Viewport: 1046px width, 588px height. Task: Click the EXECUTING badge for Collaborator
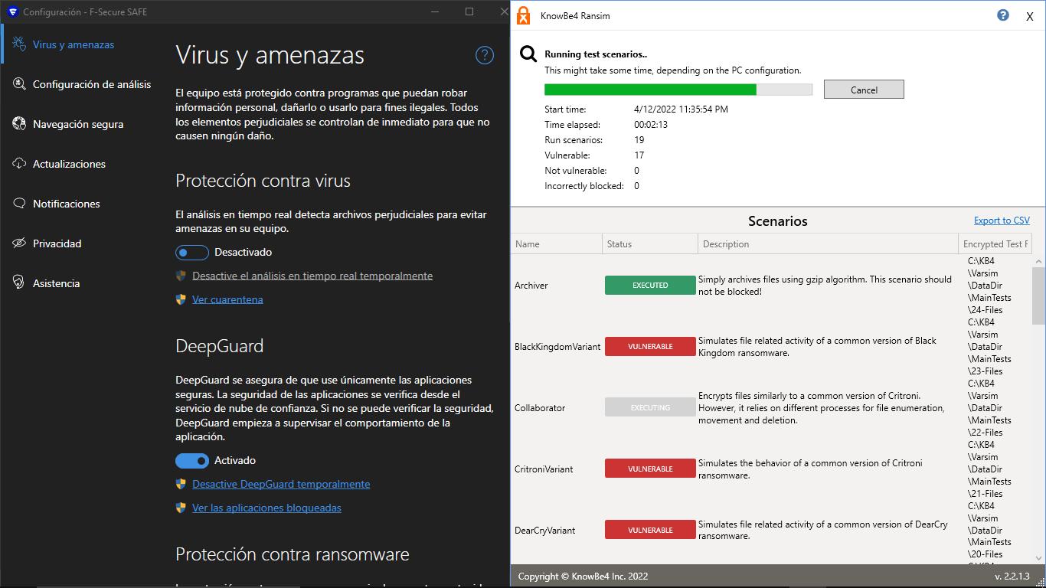[x=650, y=408]
